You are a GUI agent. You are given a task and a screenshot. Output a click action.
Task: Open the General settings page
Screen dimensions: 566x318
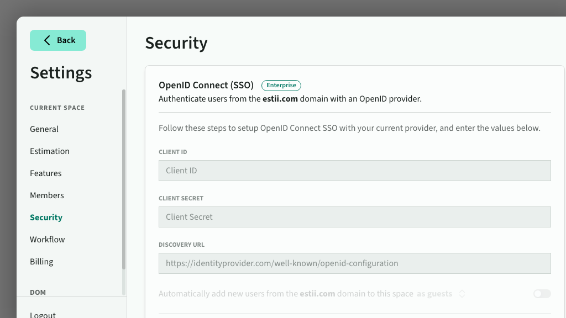(x=44, y=129)
